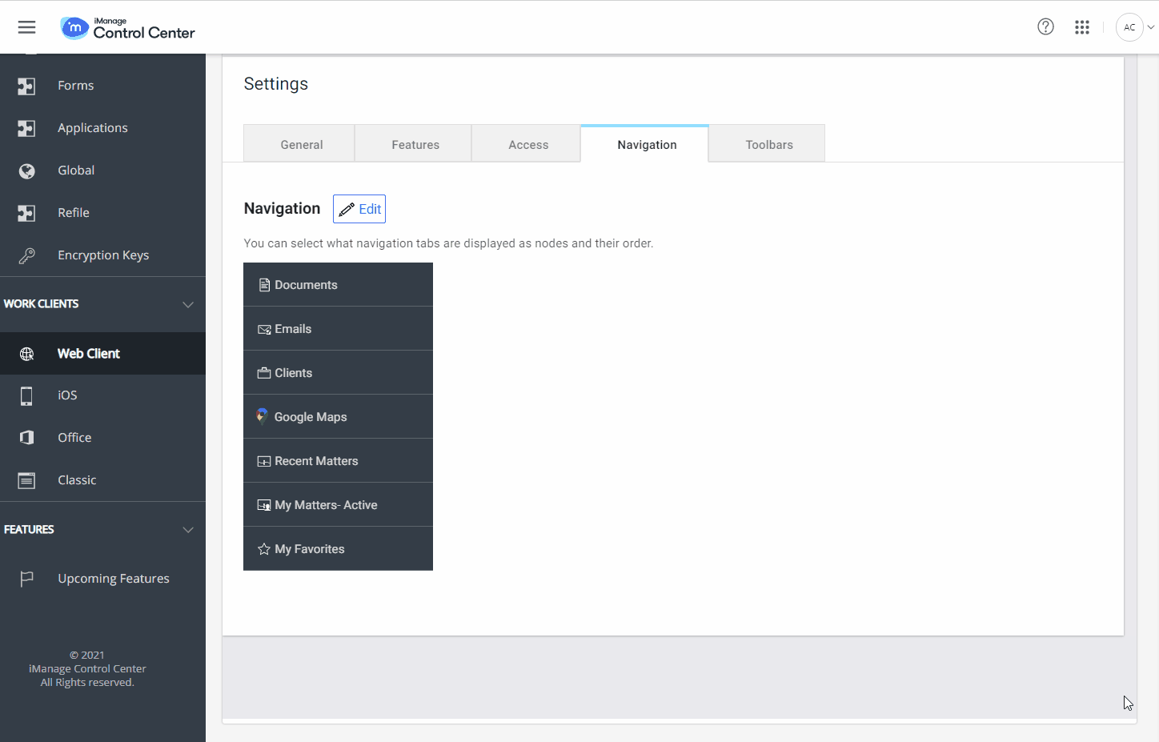The height and width of the screenshot is (742, 1159).
Task: Click the Google Maps navigation node
Action: pos(310,416)
